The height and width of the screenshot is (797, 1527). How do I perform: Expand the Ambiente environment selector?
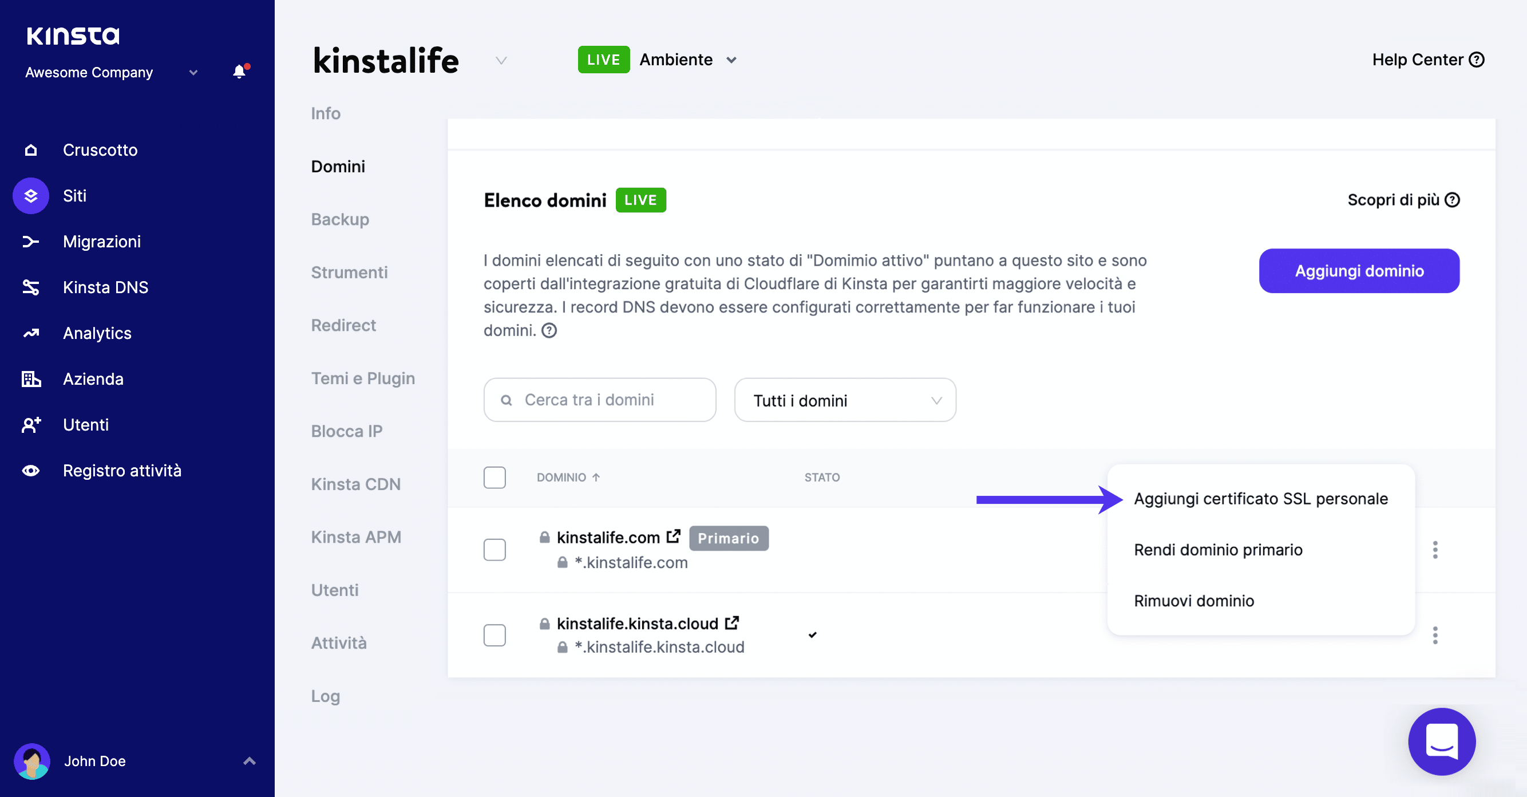pyautogui.click(x=731, y=60)
